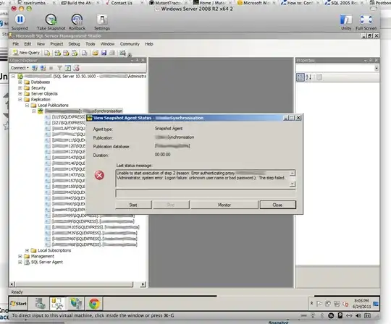Screen dimensions: 391x324
Task: Expand the Databases node
Action: pos(20,82)
